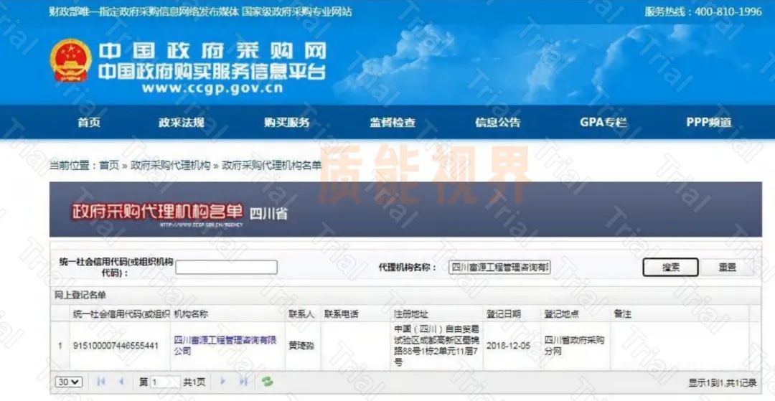Go to last page arrow icon
The width and height of the screenshot is (775, 401).
point(243,382)
